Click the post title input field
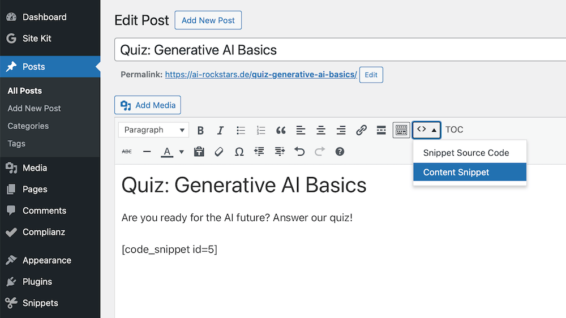Viewport: 566px width, 318px height. (340, 50)
